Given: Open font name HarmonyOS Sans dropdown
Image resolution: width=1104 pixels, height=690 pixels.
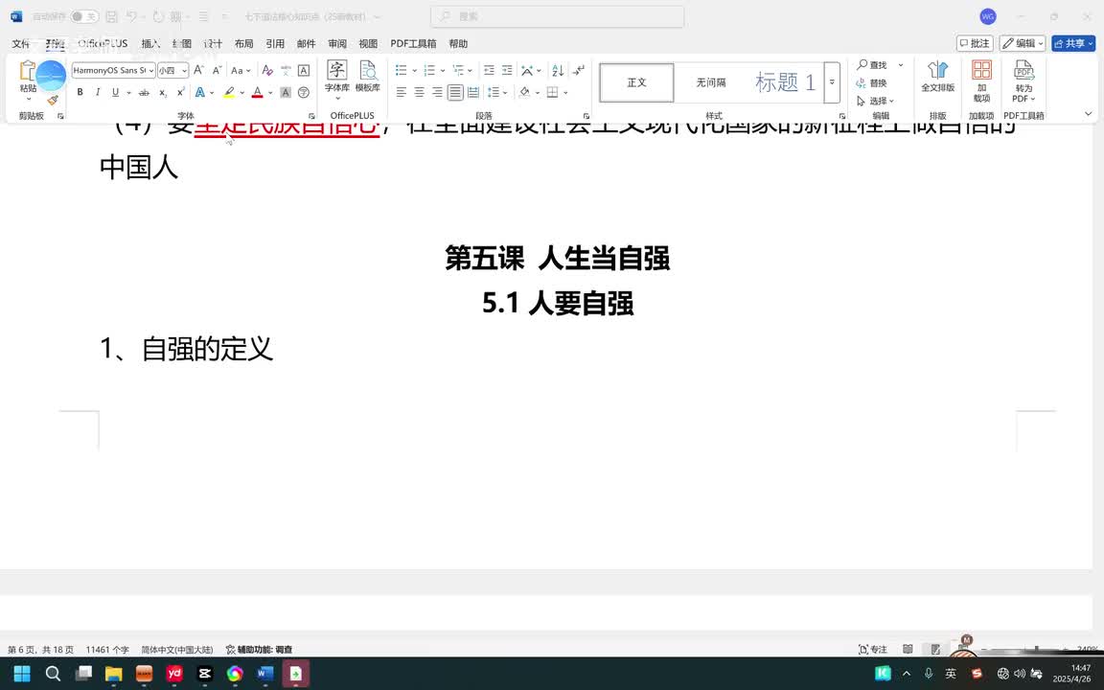Looking at the screenshot, I should tap(150, 70).
